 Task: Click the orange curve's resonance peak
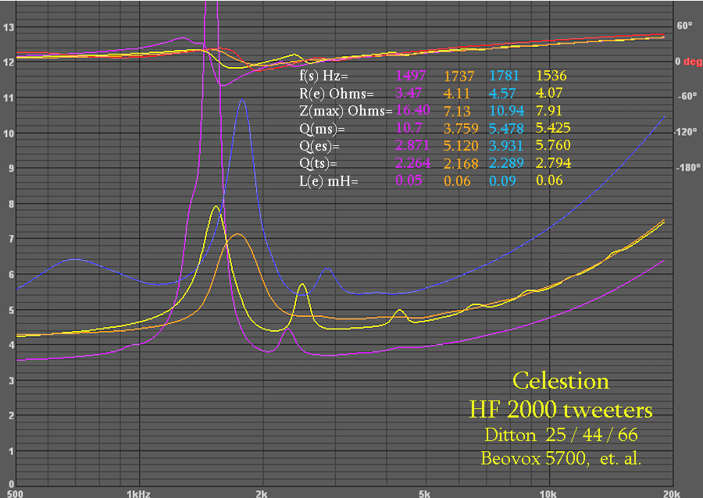pos(237,234)
